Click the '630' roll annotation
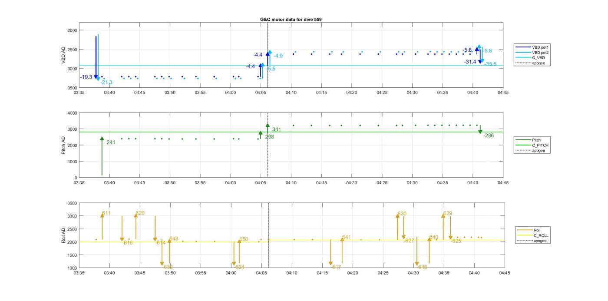This screenshot has width=608, height=301. [x=402, y=214]
